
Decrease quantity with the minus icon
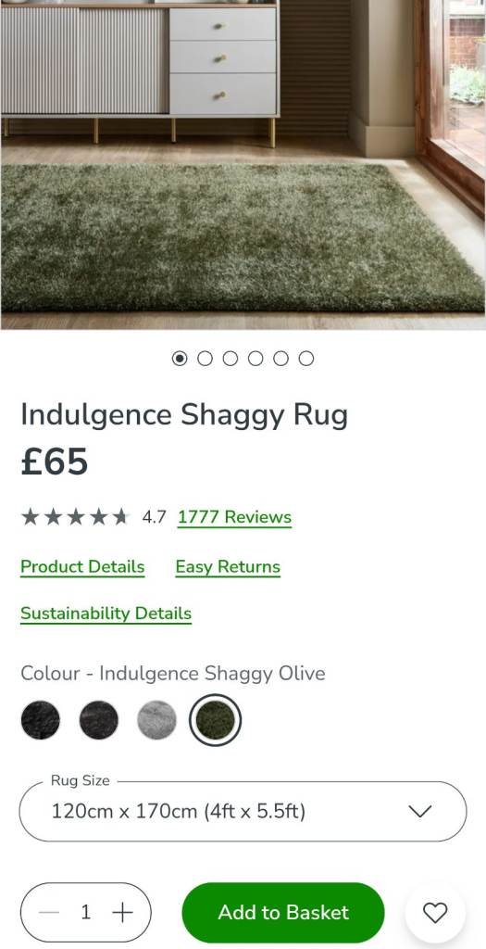[x=49, y=912]
